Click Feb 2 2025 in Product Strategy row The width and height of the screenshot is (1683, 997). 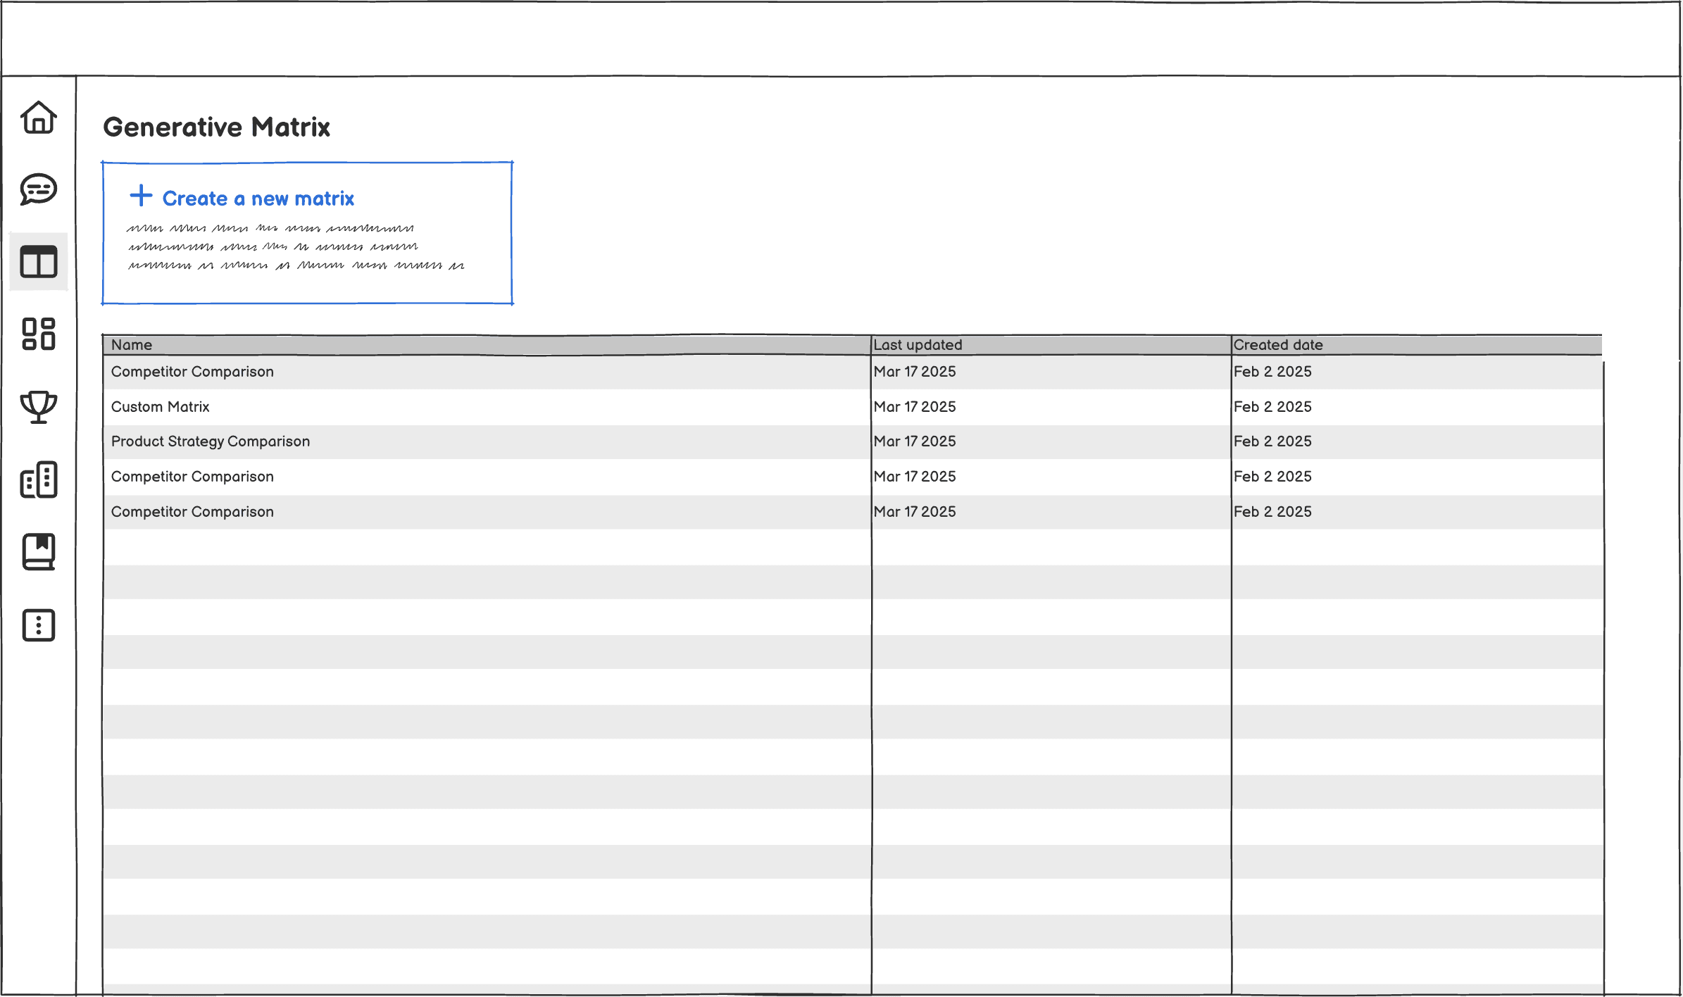click(1272, 441)
